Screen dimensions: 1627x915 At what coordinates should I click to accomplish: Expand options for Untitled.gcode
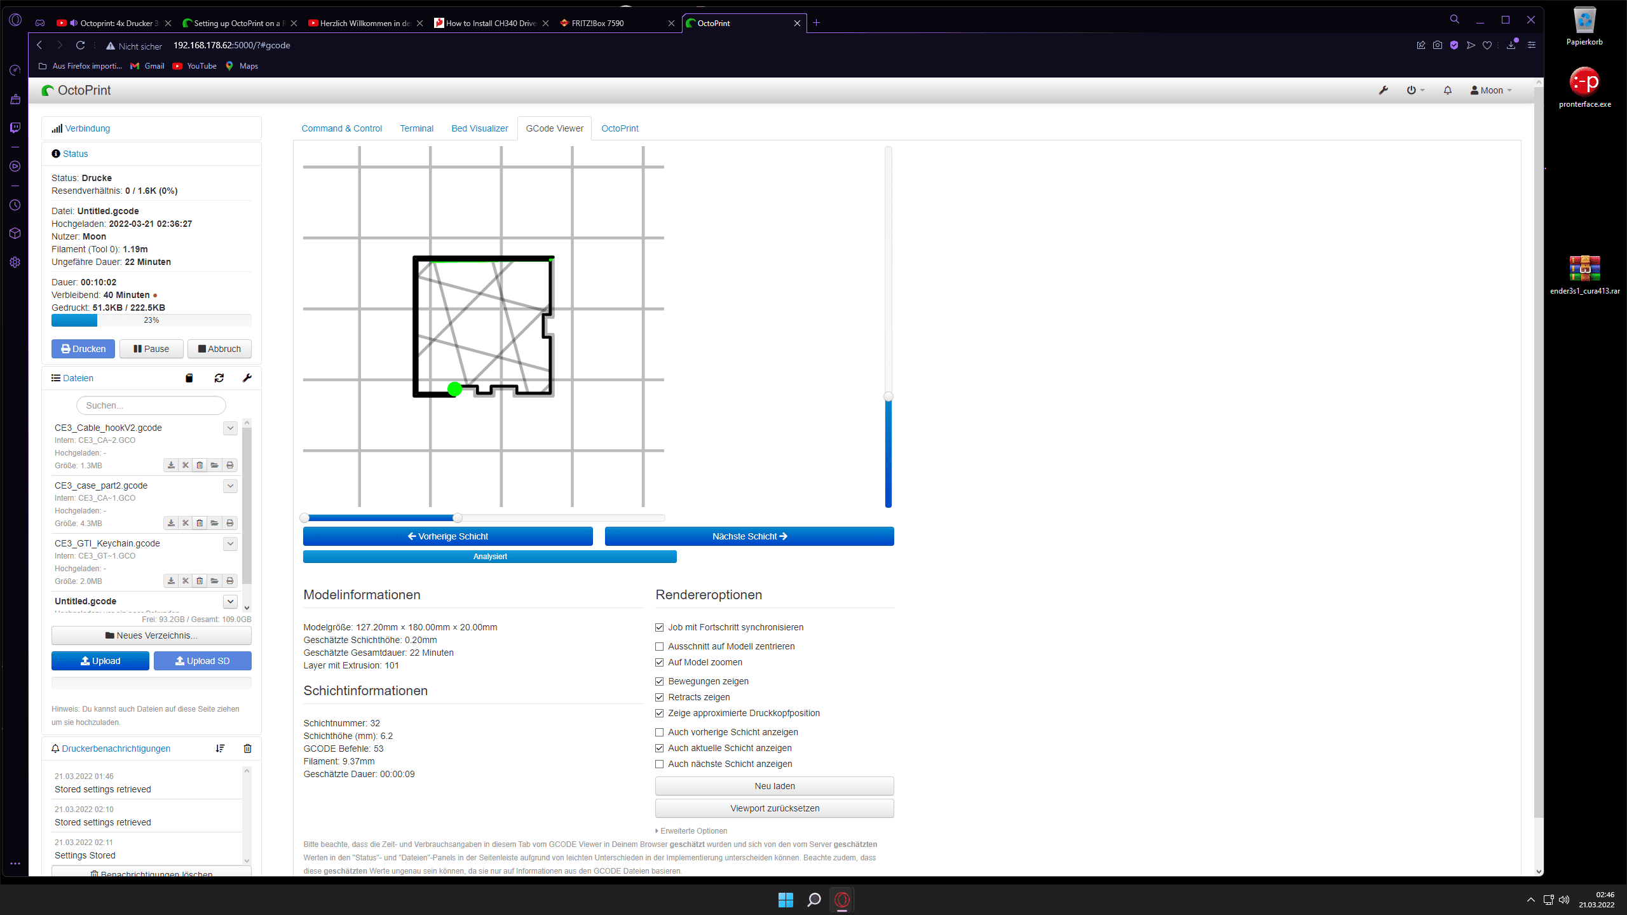point(230,602)
